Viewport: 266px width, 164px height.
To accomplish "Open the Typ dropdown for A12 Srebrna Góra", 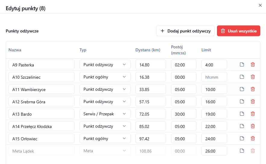I will click(105, 102).
